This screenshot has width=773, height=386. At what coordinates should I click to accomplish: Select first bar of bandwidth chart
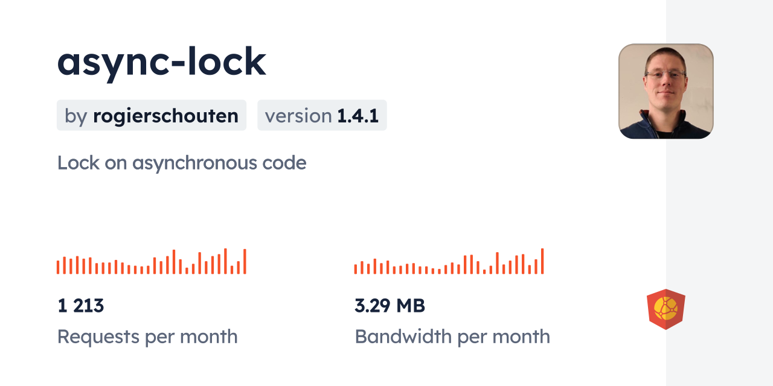[x=356, y=268]
